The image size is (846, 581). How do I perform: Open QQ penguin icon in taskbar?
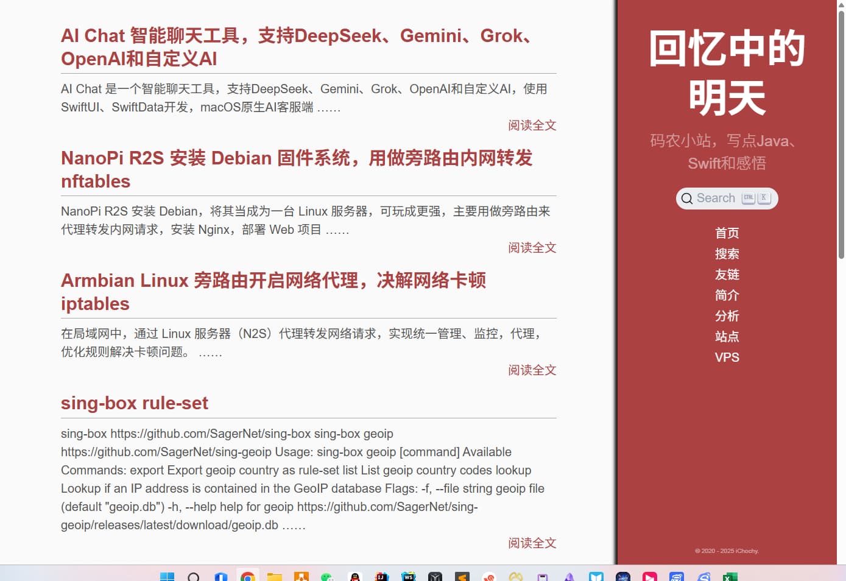click(x=355, y=576)
